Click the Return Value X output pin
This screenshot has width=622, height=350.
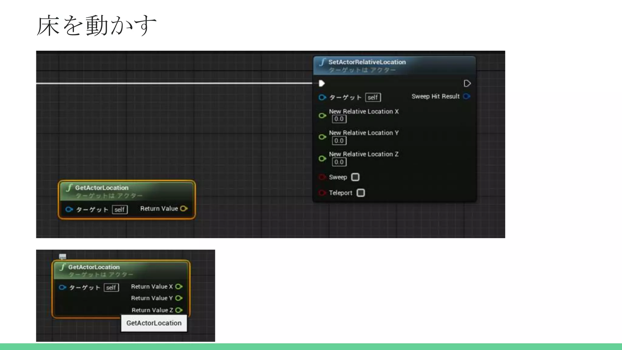pyautogui.click(x=179, y=287)
